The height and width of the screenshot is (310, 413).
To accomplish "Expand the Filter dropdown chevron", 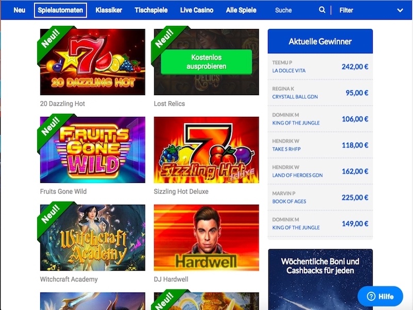I will [400, 10].
